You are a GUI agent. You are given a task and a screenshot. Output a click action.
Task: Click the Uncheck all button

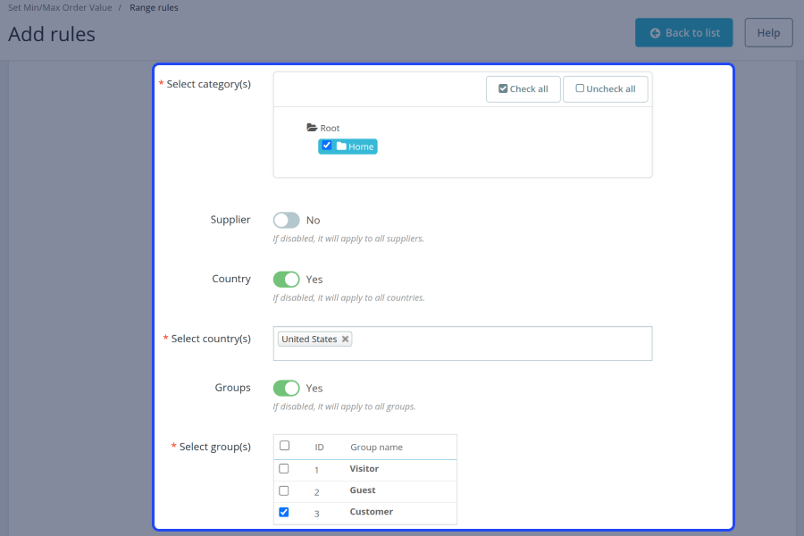[605, 89]
